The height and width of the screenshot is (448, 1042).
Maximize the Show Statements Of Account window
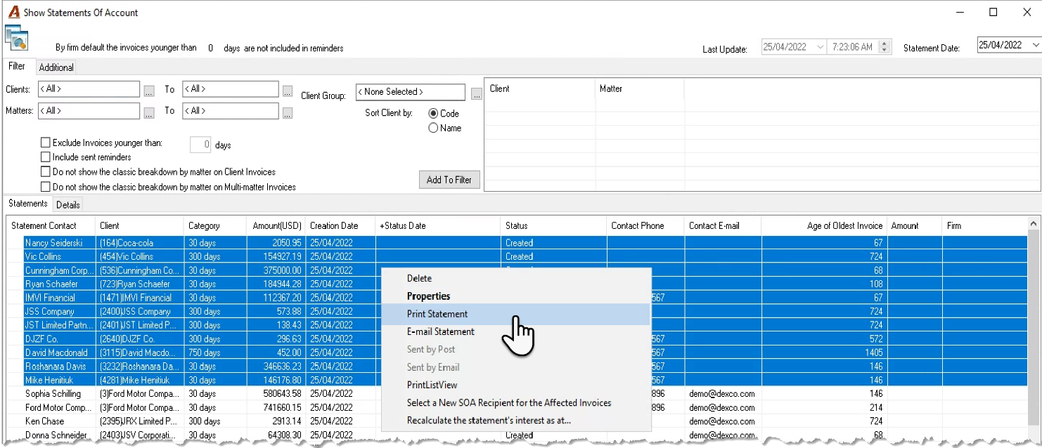(993, 12)
